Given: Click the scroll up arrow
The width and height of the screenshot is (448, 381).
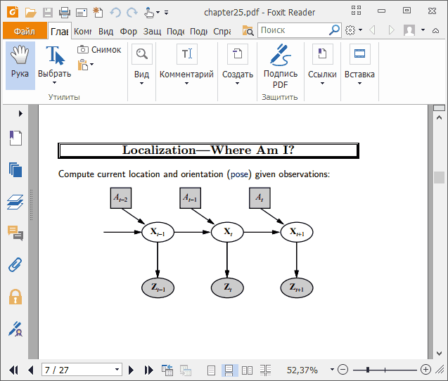Looking at the screenshot, I should (x=439, y=117).
